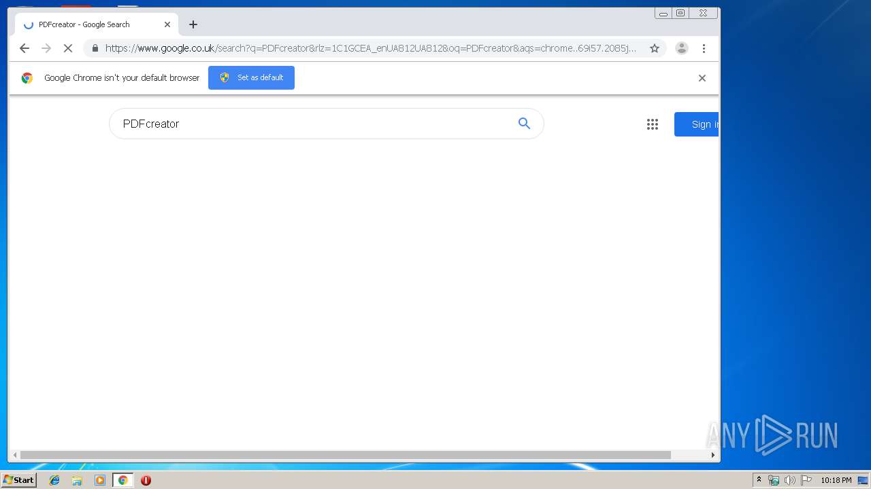This screenshot has width=871, height=489.
Task: Bookmark this page with the star icon
Action: [655, 48]
